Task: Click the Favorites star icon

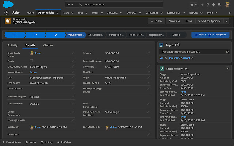Action: point(192,4)
